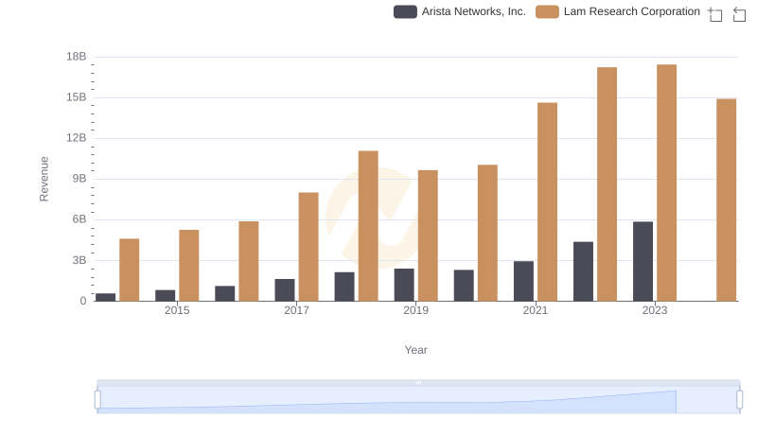Click the 9B y-axis label
The height and width of the screenshot is (436, 757).
[79, 179]
